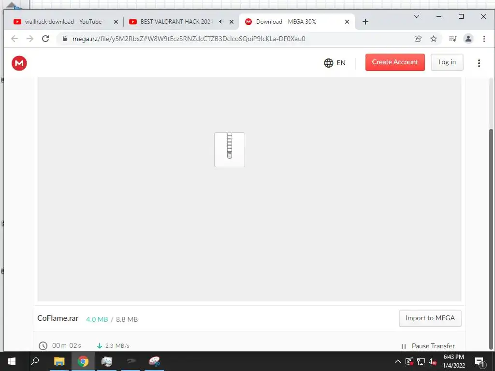Close the wallhack download YouTube tab
Image resolution: width=495 pixels, height=371 pixels.
coord(116,22)
